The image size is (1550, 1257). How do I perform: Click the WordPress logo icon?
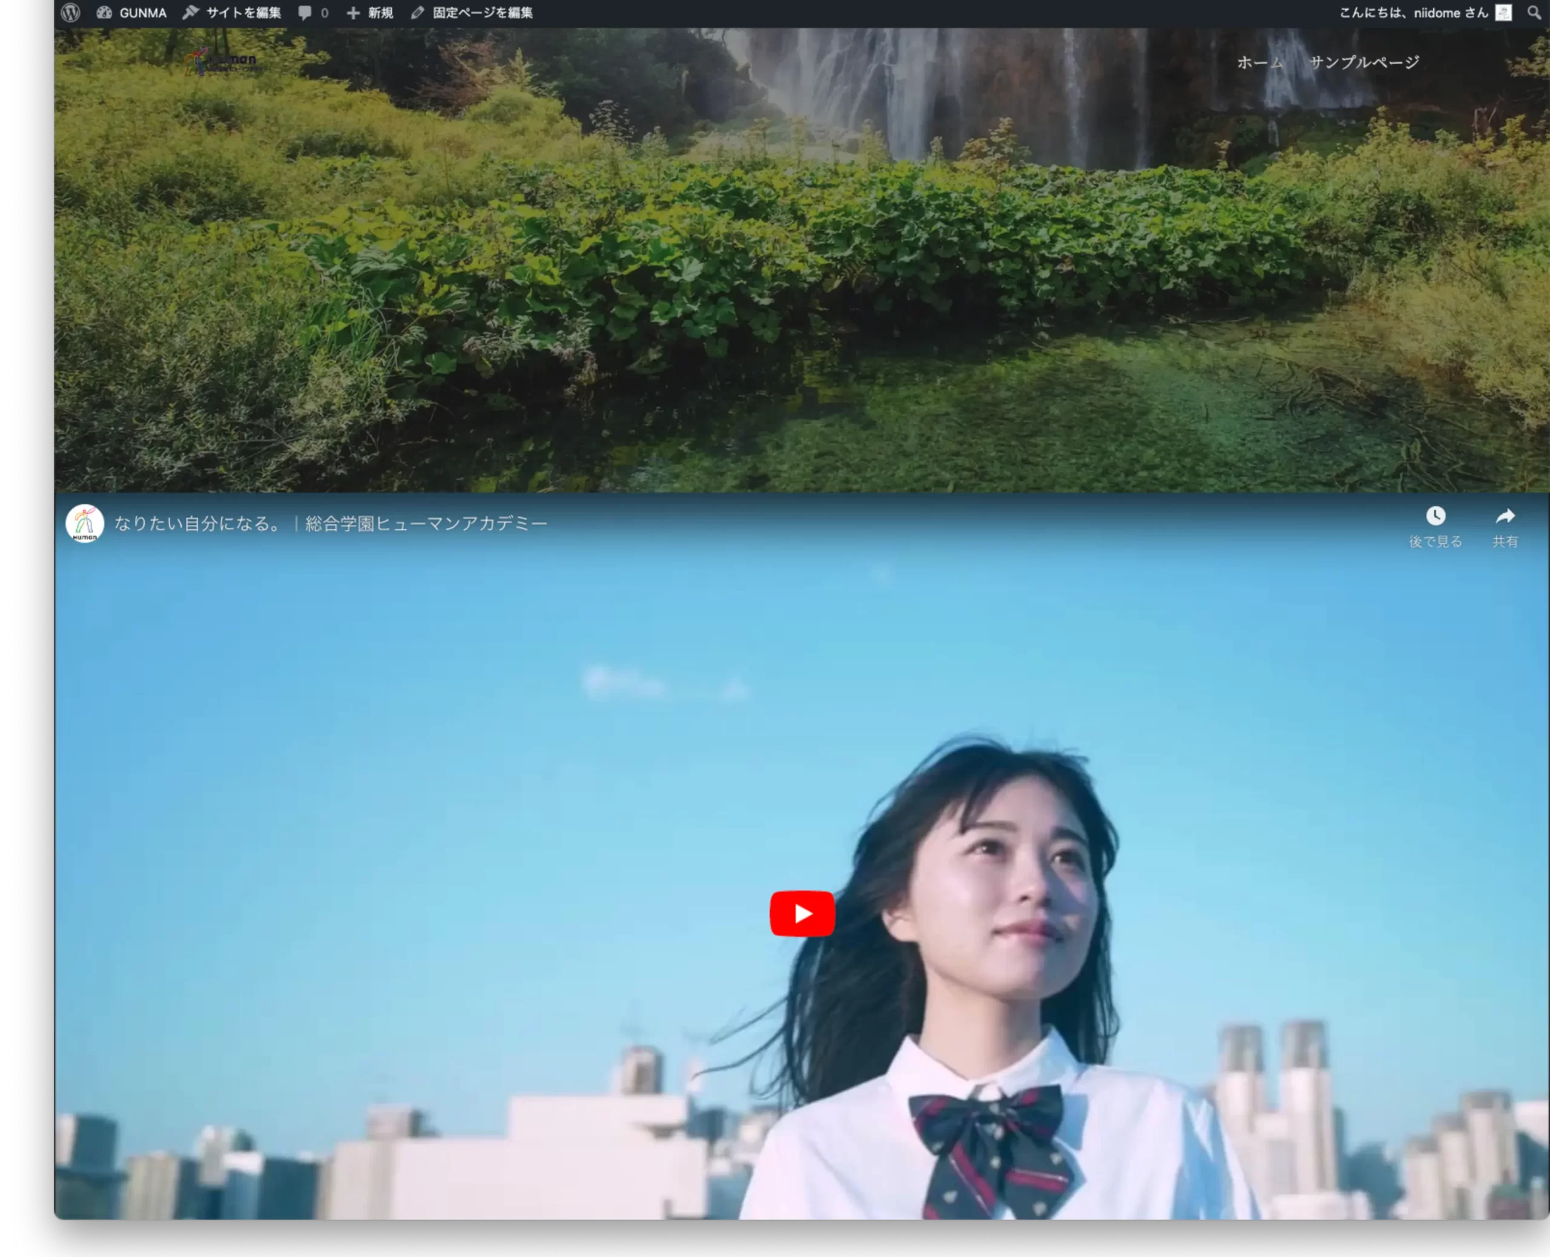coord(70,12)
